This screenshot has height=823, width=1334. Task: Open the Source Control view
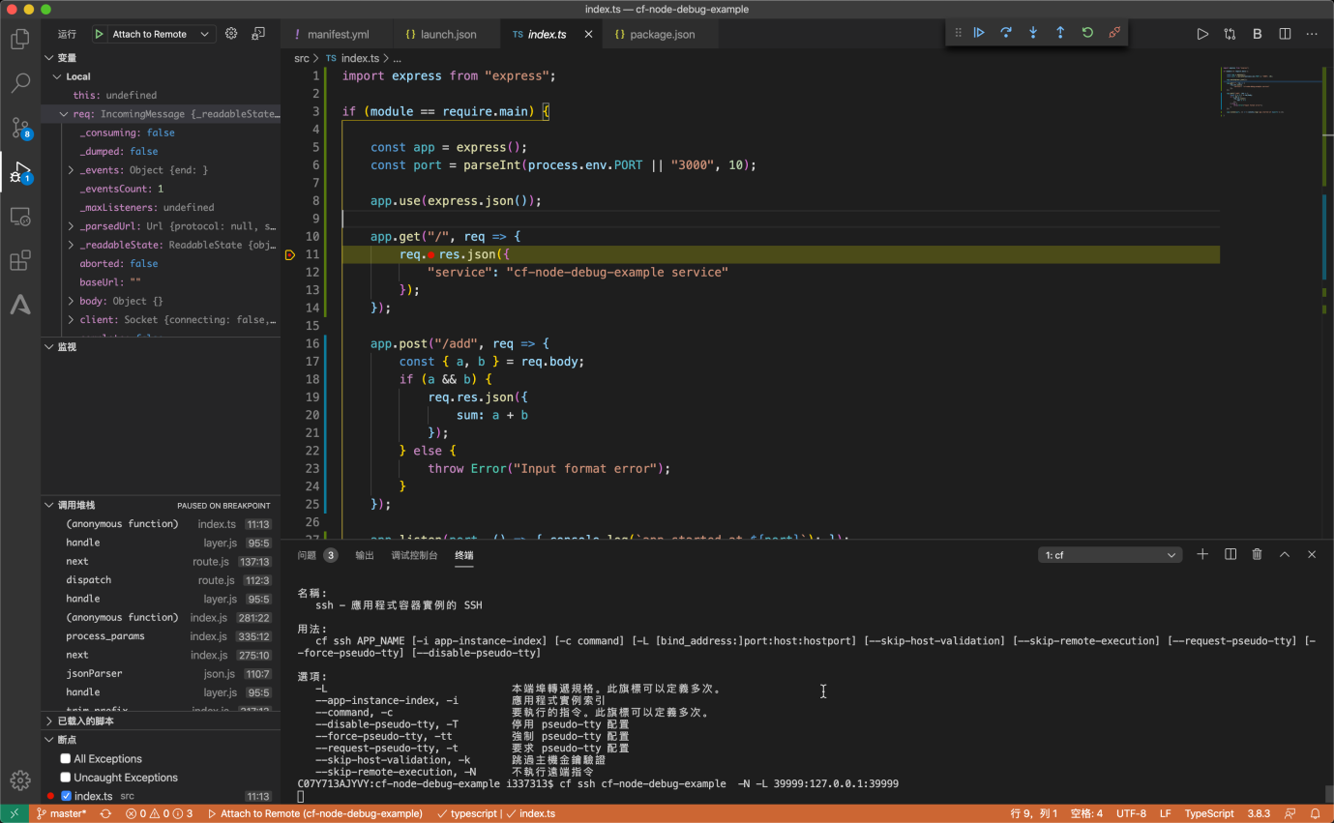19,128
